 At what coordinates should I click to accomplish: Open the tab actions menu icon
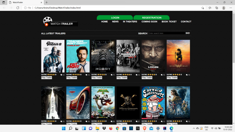point(4,2)
